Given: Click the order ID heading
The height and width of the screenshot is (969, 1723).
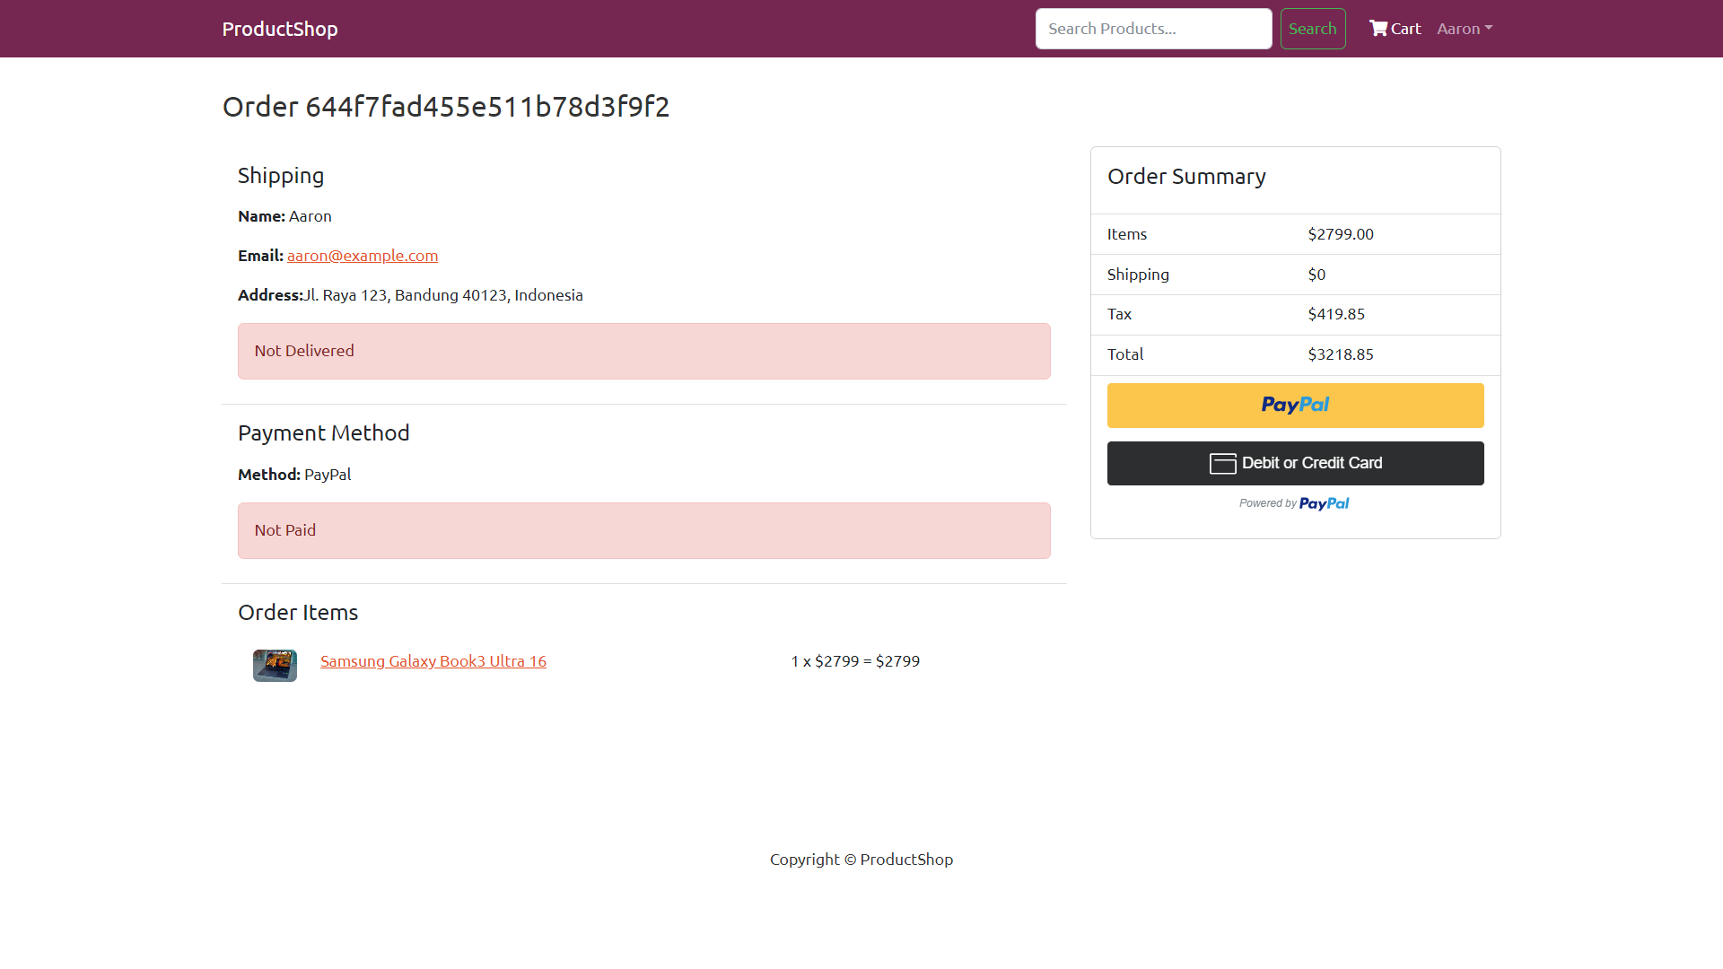Looking at the screenshot, I should point(446,107).
